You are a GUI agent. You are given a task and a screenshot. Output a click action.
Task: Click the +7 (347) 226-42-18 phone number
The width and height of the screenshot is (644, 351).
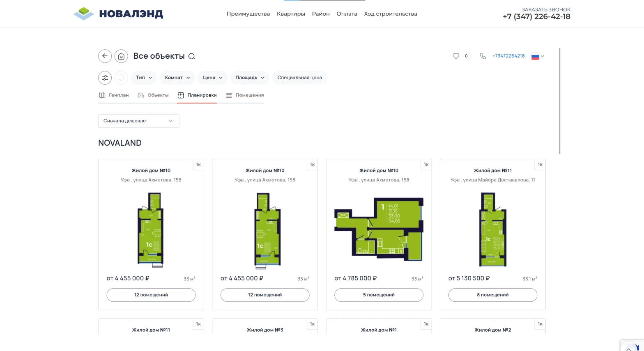pos(536,17)
